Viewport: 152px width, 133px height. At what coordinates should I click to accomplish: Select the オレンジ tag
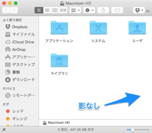click(19, 119)
